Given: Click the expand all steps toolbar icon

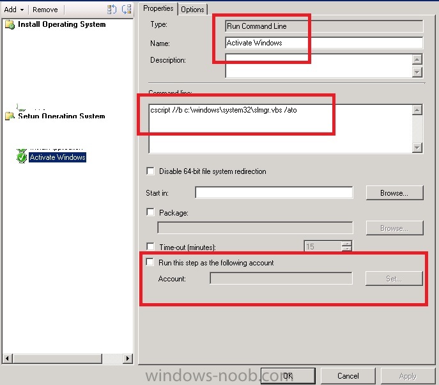Looking at the screenshot, I should click(x=112, y=9).
